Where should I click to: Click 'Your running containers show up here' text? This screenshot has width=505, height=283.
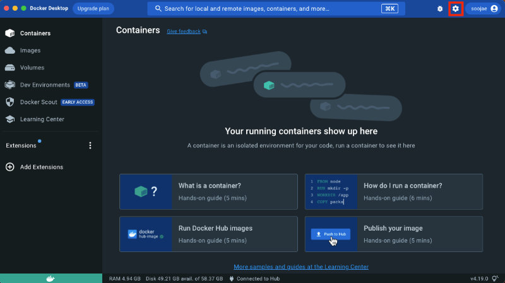pos(301,131)
